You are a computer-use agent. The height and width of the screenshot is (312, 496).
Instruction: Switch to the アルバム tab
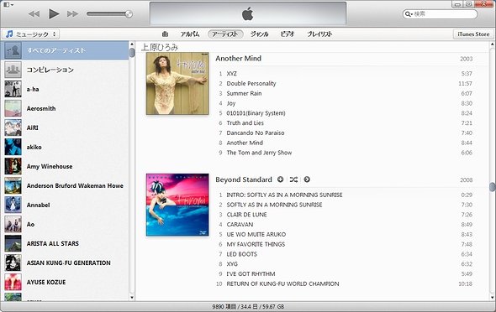coord(190,34)
